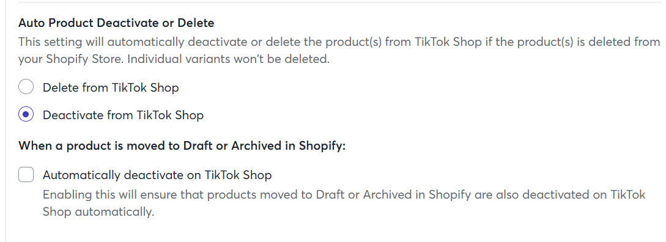Click the "Delete from TikTok Shop" option label

[x=111, y=87]
